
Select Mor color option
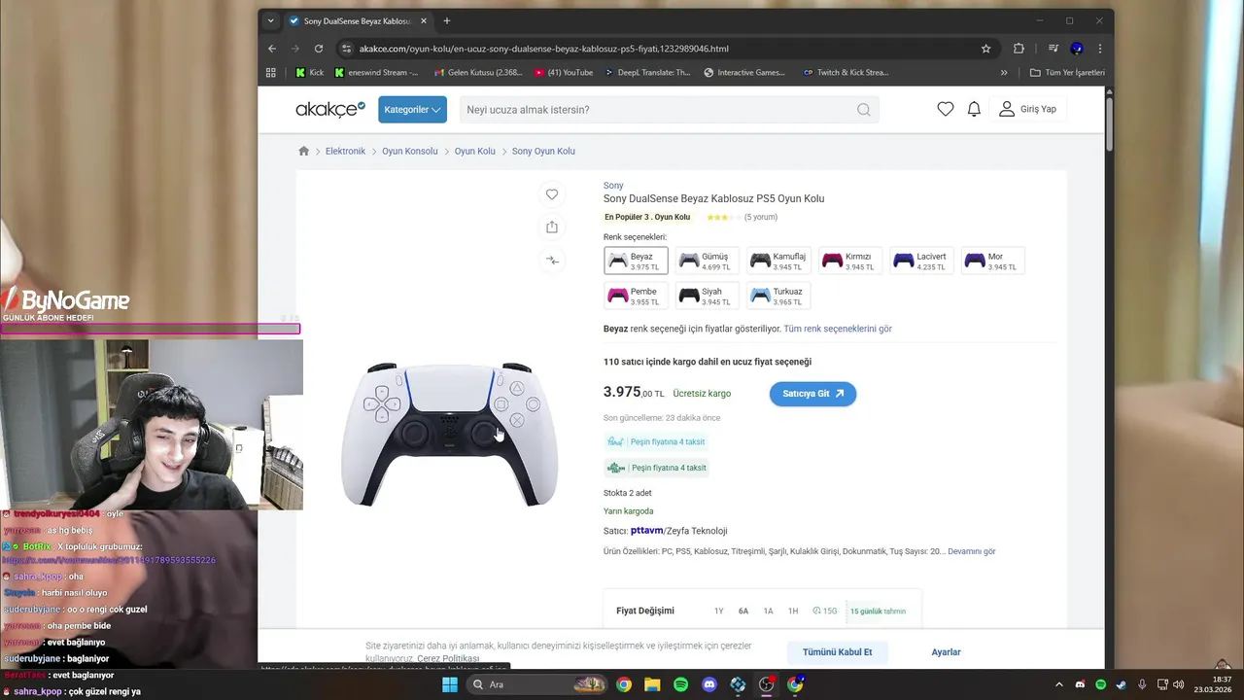[x=993, y=261]
